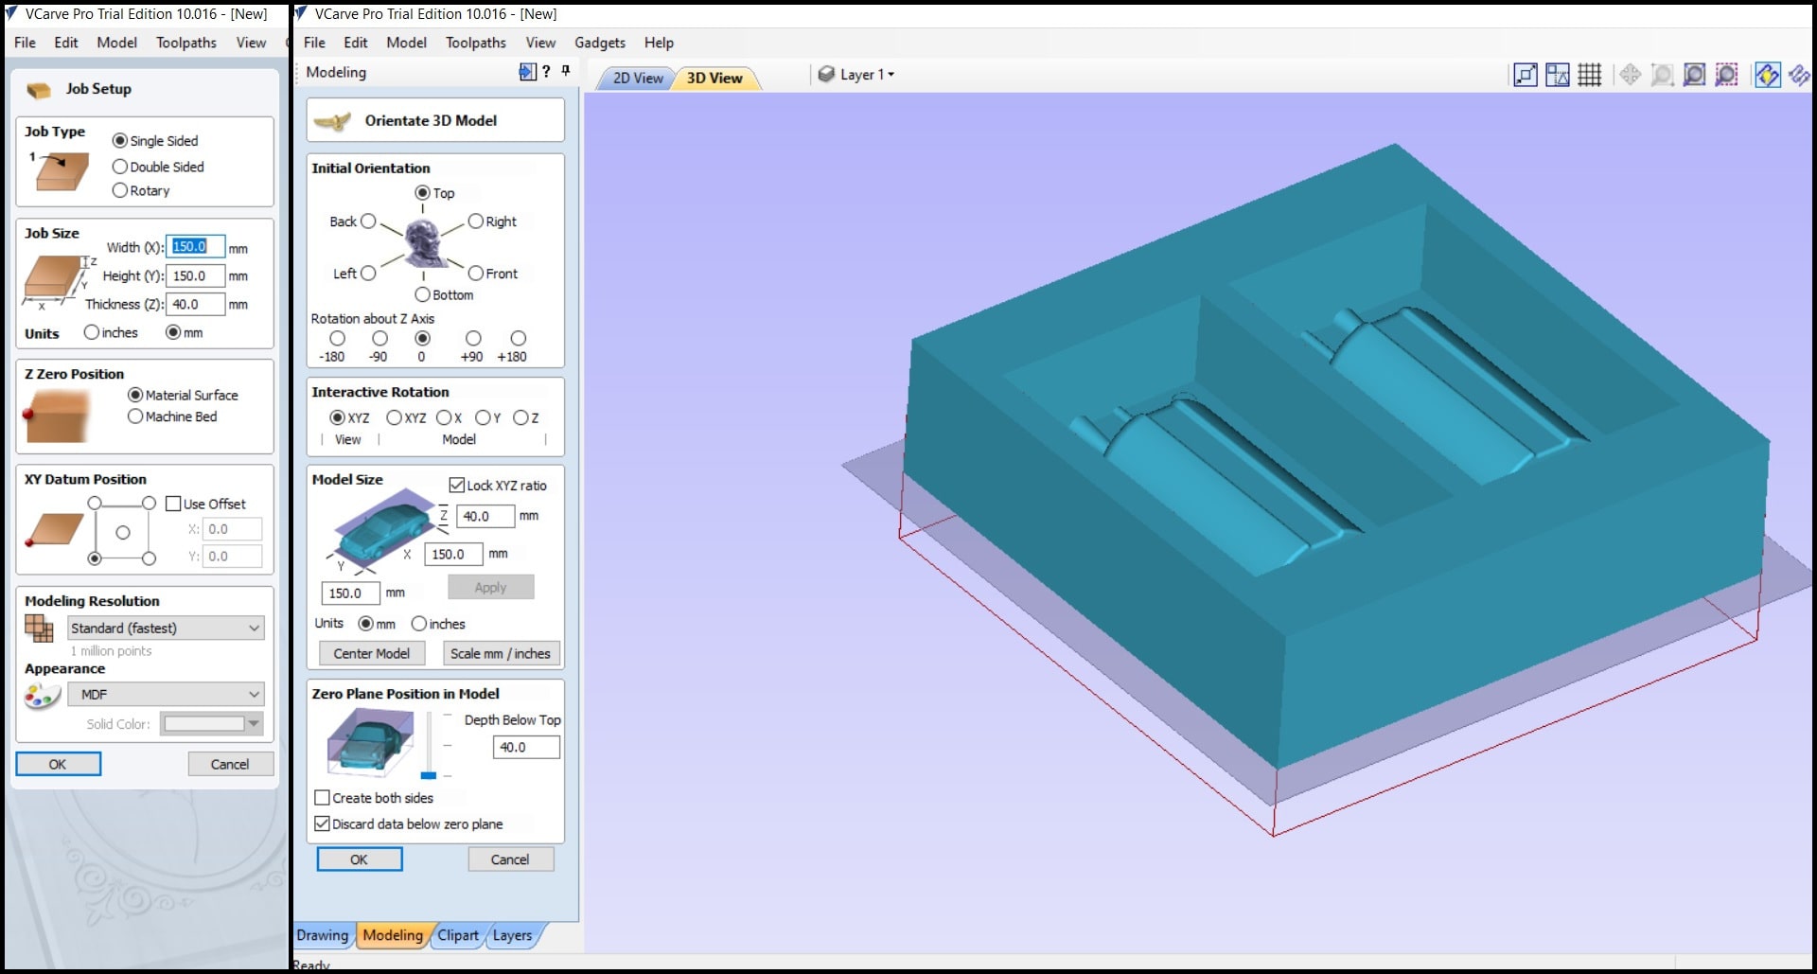Select the +90 rotation about Z axis
The height and width of the screenshot is (974, 1817).
(473, 338)
